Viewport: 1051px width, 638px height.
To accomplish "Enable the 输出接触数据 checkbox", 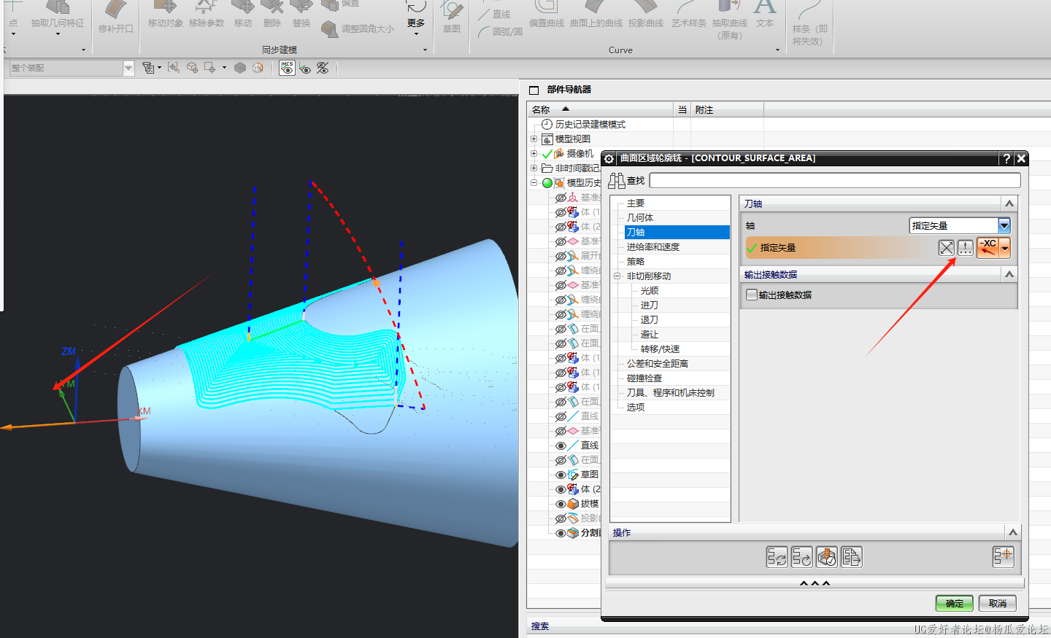I will coord(752,295).
